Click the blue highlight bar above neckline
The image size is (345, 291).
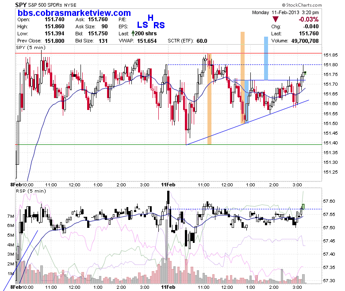point(266,58)
